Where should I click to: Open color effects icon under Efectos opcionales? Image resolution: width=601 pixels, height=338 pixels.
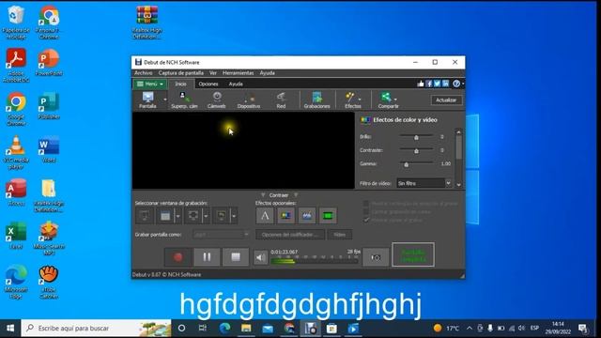285,216
